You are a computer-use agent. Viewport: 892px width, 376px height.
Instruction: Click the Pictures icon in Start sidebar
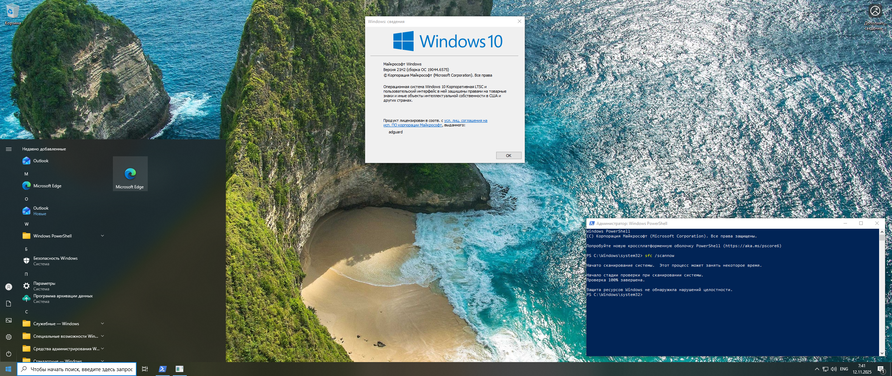coord(9,320)
